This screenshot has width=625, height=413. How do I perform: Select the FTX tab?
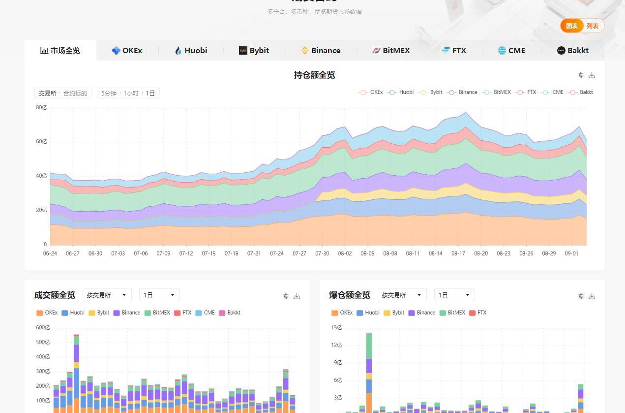click(x=454, y=50)
